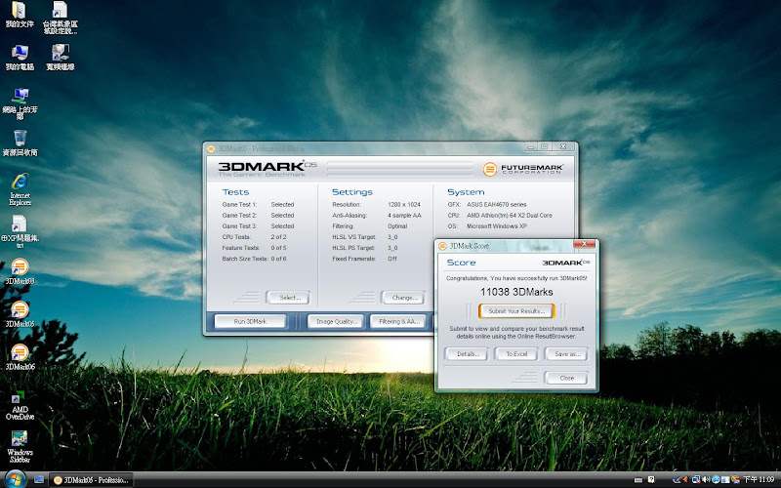The height and width of the screenshot is (488, 781).
Task: Click Run 3DMark button
Action: pyautogui.click(x=250, y=322)
